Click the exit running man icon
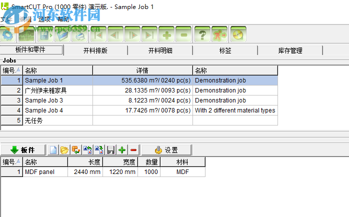Screen dimensions: 349x217 (x=219, y=34)
